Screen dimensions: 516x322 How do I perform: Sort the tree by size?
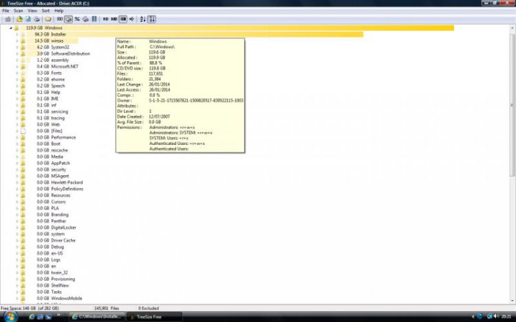coord(152,19)
